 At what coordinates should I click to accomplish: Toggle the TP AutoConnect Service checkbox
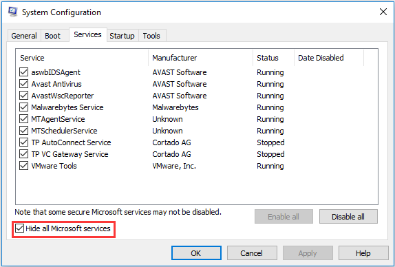23,142
